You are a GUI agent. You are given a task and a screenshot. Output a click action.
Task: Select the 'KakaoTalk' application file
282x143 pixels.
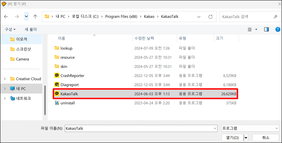[146, 94]
